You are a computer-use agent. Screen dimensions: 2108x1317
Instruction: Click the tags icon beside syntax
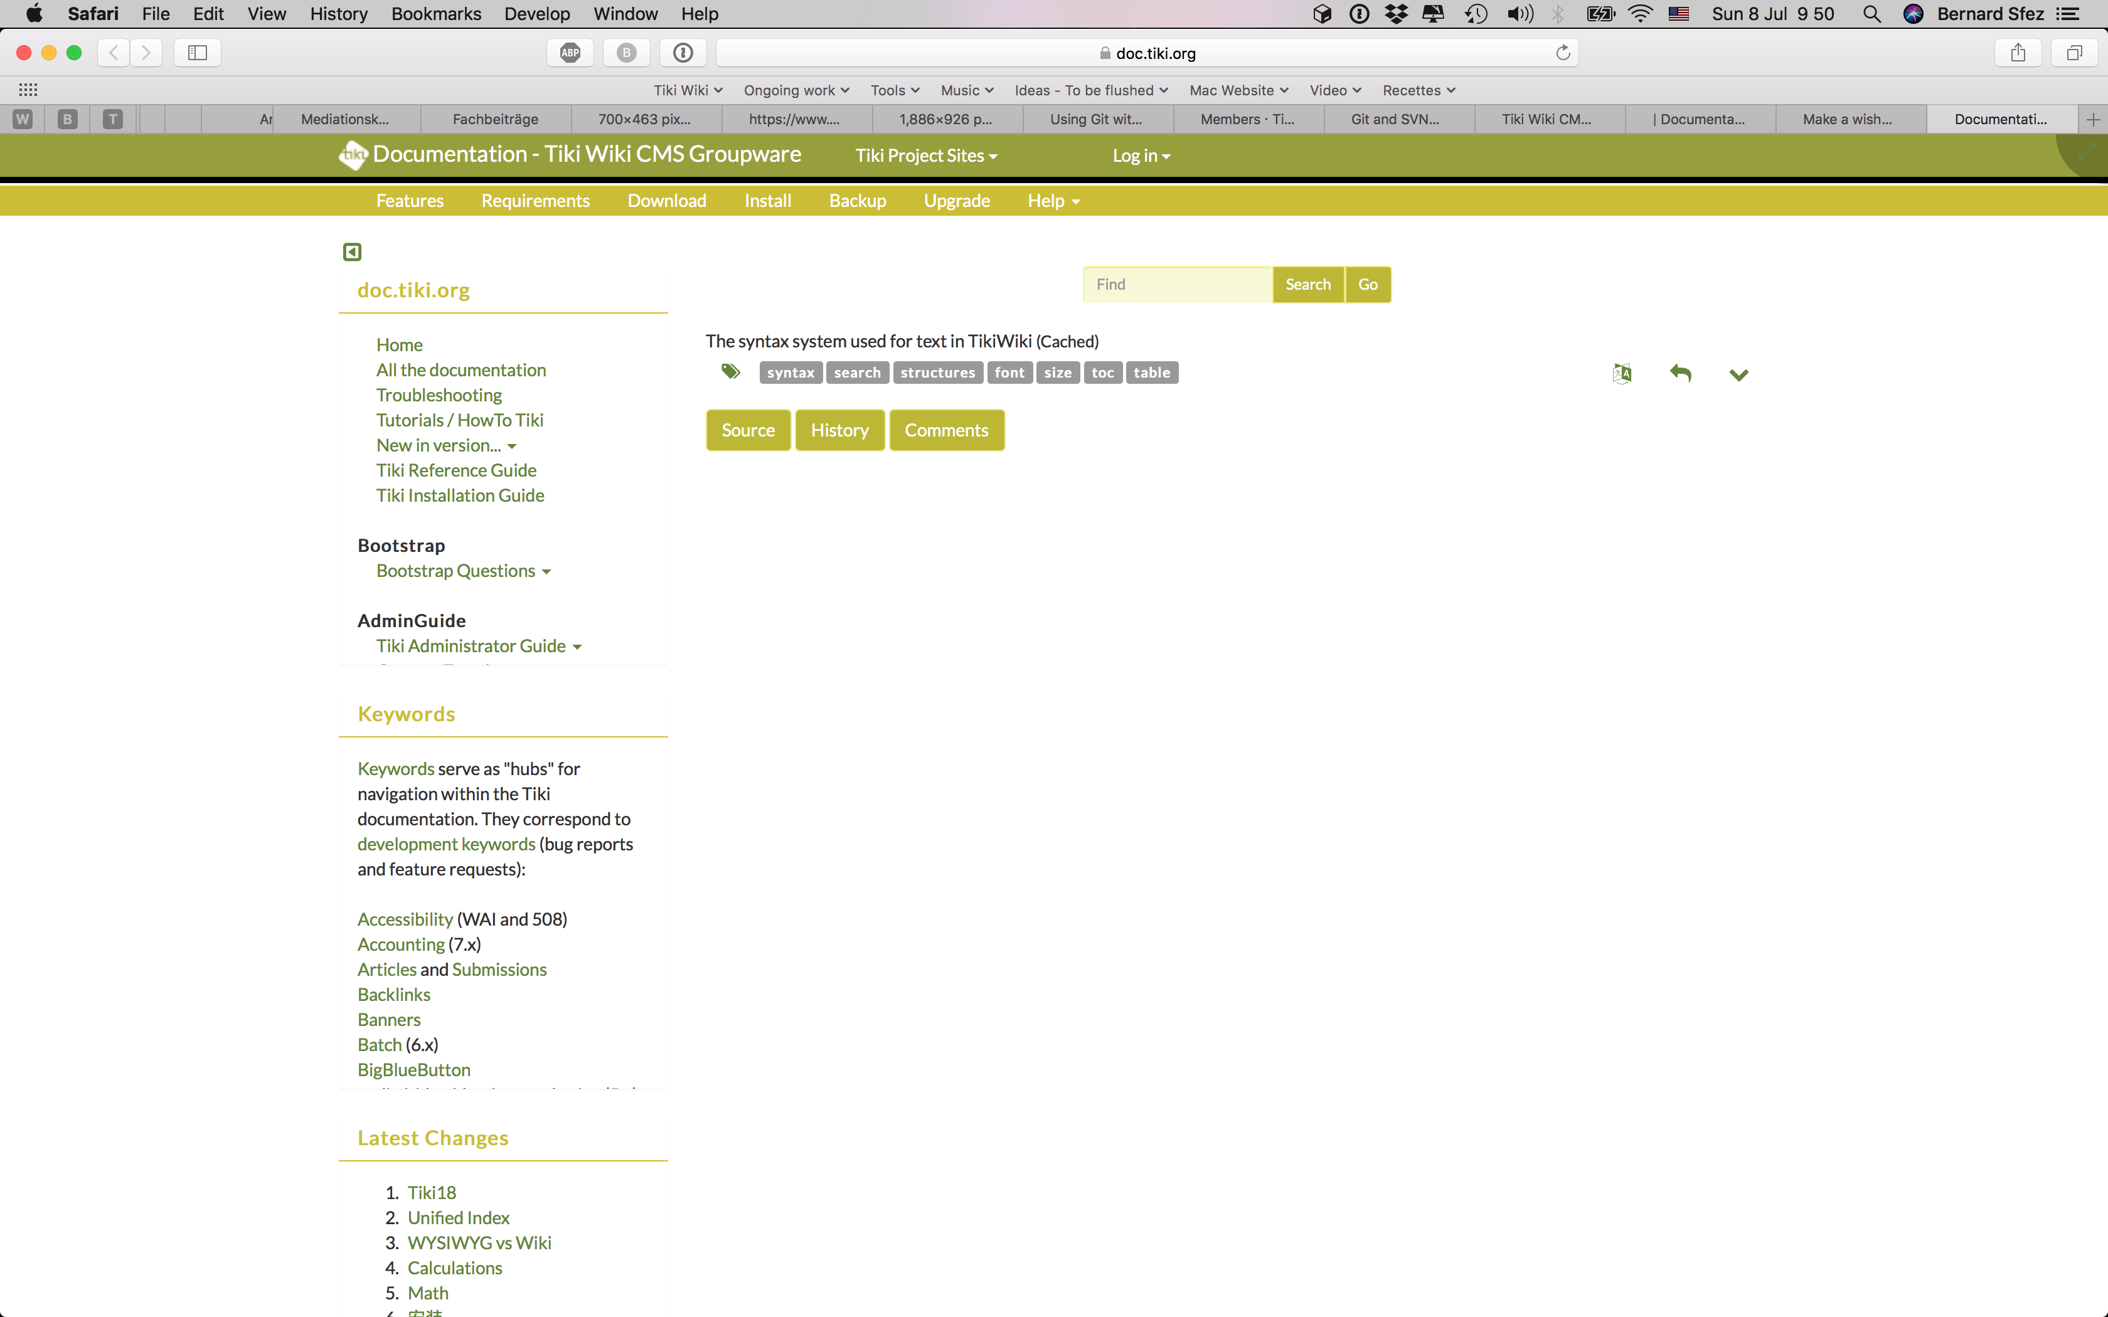(731, 372)
